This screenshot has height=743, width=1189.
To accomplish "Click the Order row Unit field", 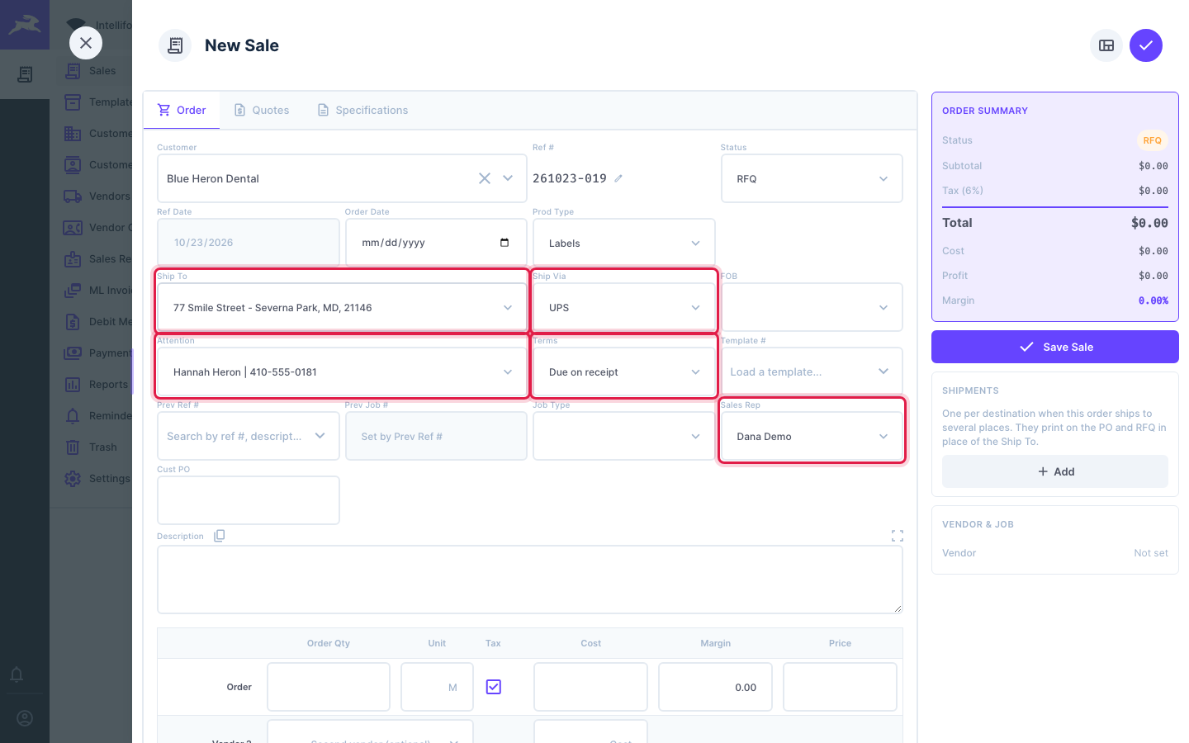I will point(437,687).
